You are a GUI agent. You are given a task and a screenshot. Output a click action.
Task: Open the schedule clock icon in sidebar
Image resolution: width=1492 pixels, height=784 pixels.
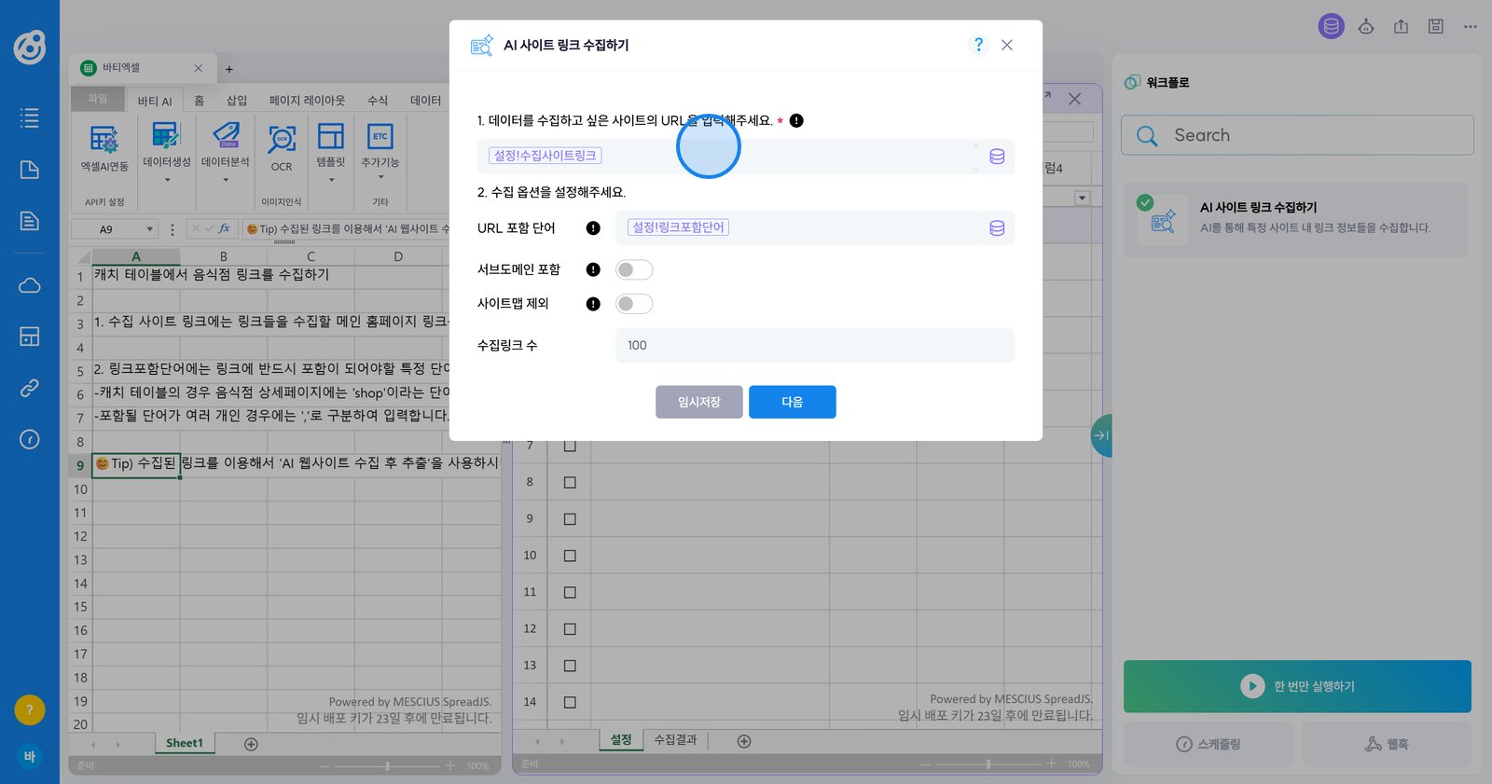click(30, 439)
